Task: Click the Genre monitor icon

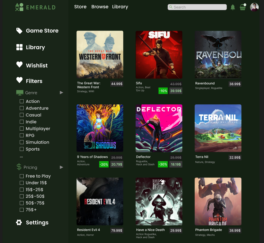Action: [20, 93]
